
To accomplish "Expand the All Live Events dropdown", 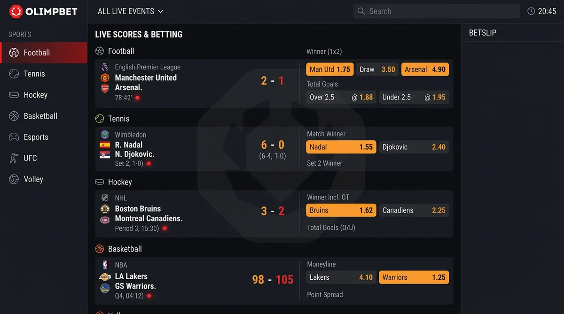I will click(130, 11).
